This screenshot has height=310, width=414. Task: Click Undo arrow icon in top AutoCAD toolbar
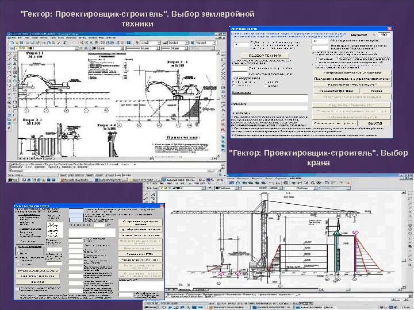click(65, 42)
